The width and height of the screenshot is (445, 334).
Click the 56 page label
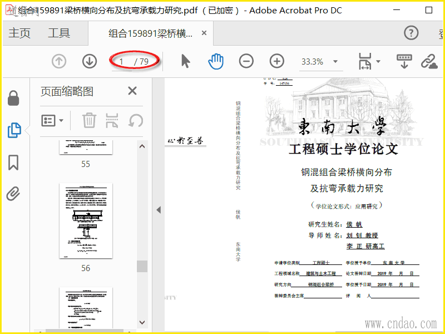click(x=86, y=268)
